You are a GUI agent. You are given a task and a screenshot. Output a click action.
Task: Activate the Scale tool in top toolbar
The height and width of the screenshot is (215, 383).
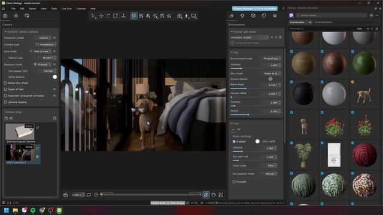coord(115,16)
